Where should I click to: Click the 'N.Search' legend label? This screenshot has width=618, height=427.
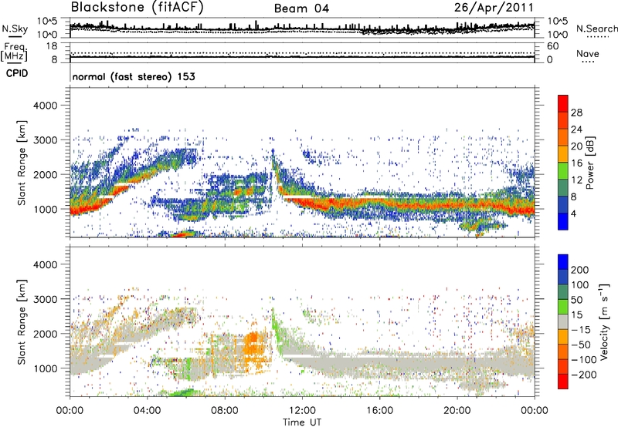[596, 29]
